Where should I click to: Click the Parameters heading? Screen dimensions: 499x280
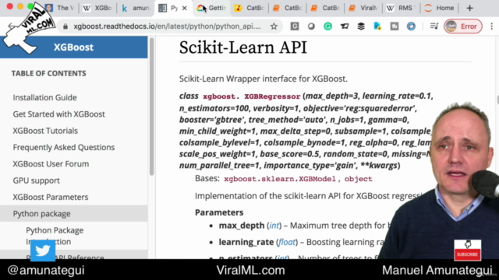219,212
